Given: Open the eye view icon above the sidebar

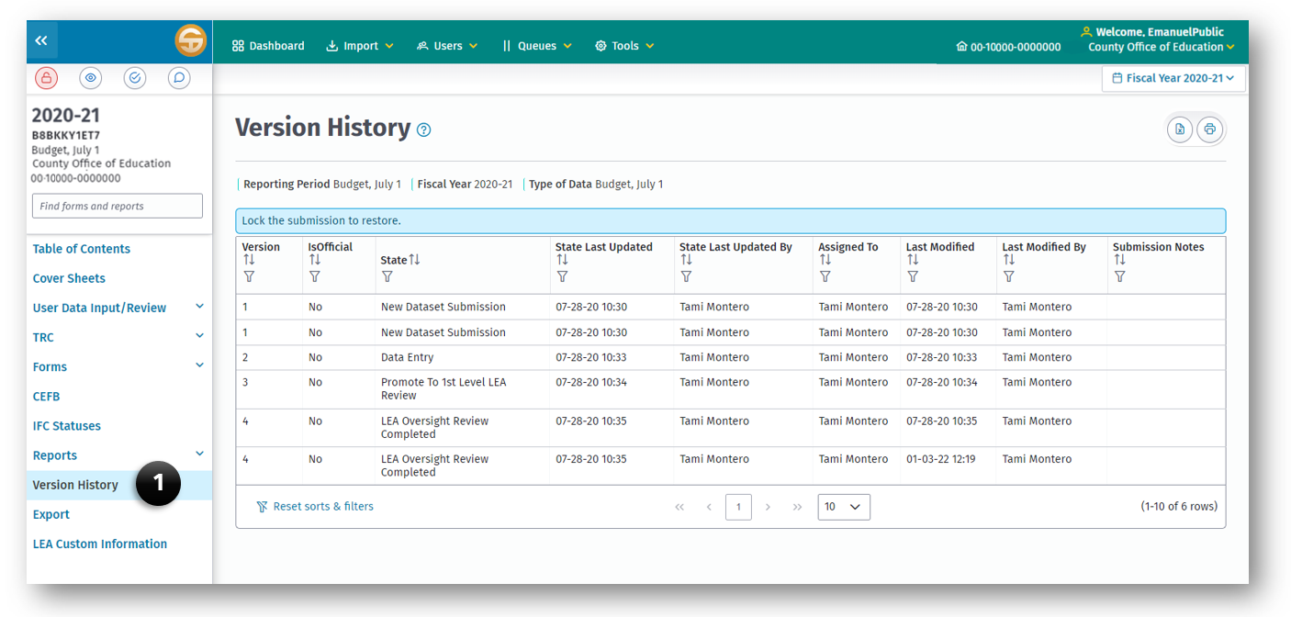Looking at the screenshot, I should coord(90,77).
